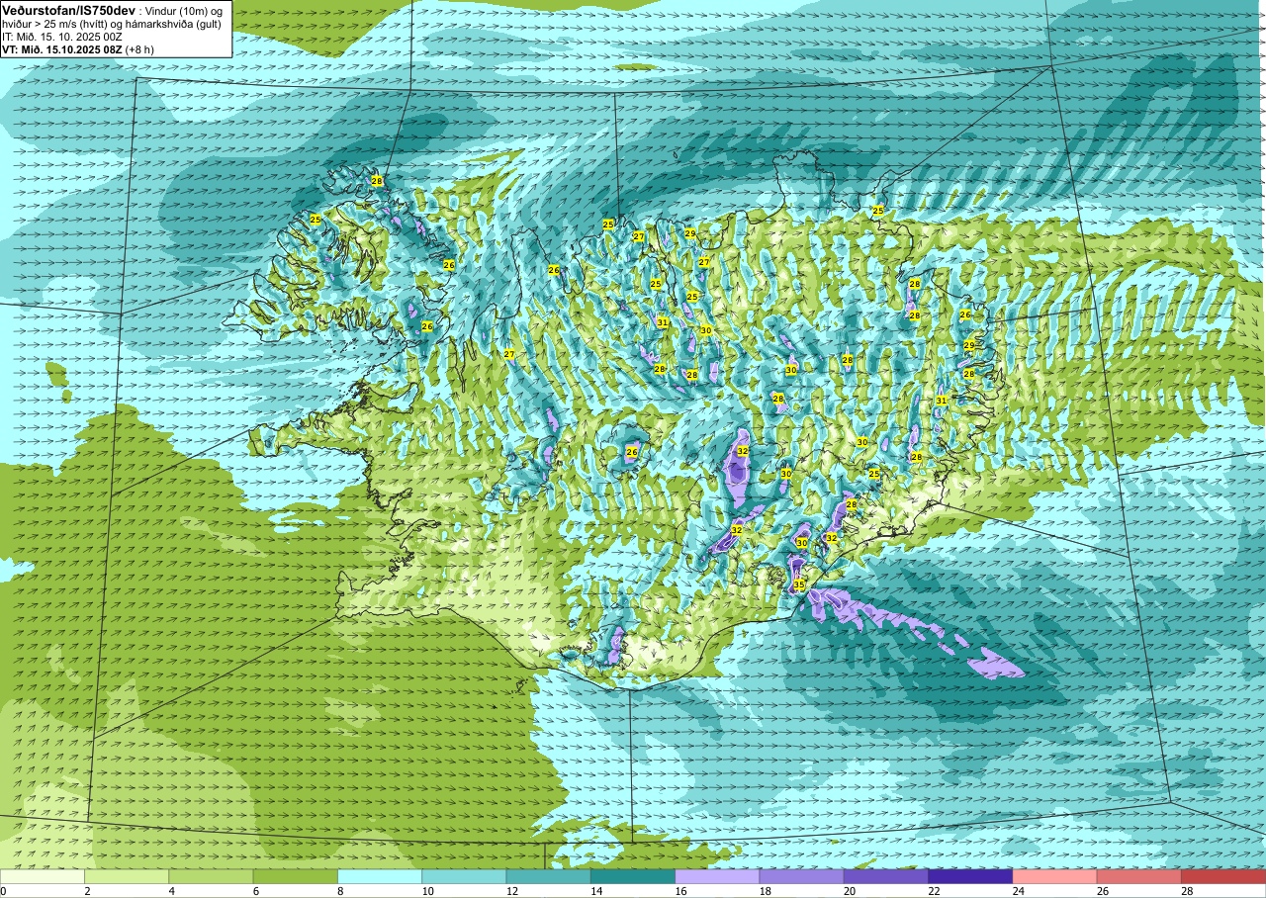Select the 4–6 m/s light green legend swatch

[211, 876]
